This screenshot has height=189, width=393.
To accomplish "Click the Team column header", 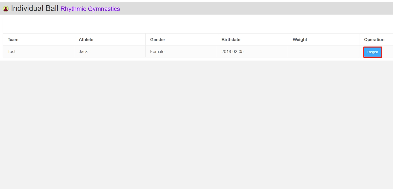I will point(13,40).
